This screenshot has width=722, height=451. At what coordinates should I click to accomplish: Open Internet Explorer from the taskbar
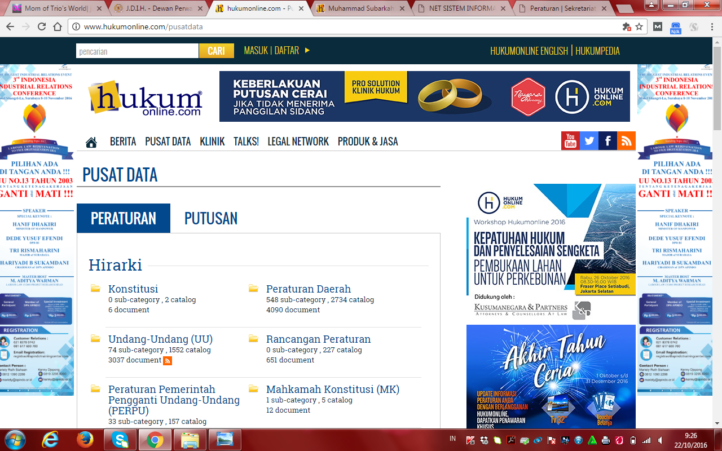point(51,440)
